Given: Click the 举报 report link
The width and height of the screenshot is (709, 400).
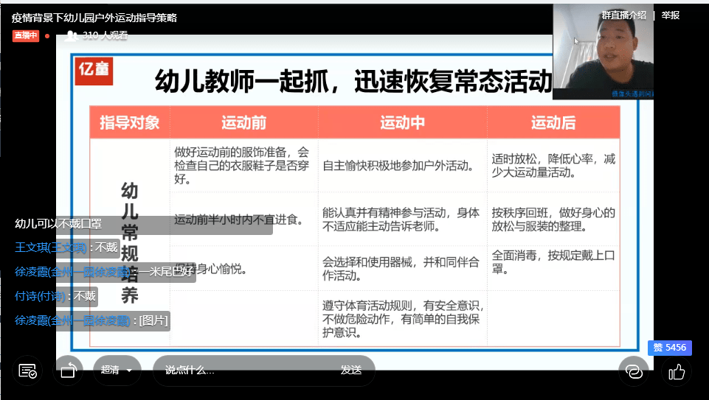Looking at the screenshot, I should coord(670,15).
